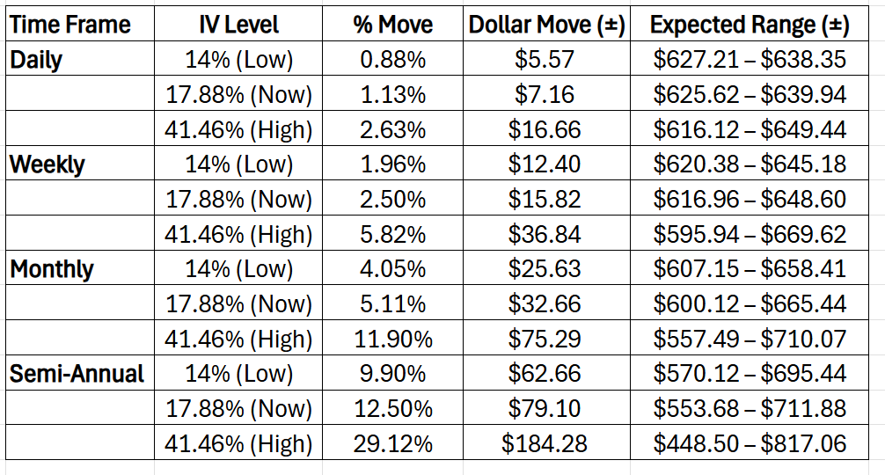Select the Expected Range (±) header cell
The height and width of the screenshot is (475, 885).
point(750,25)
